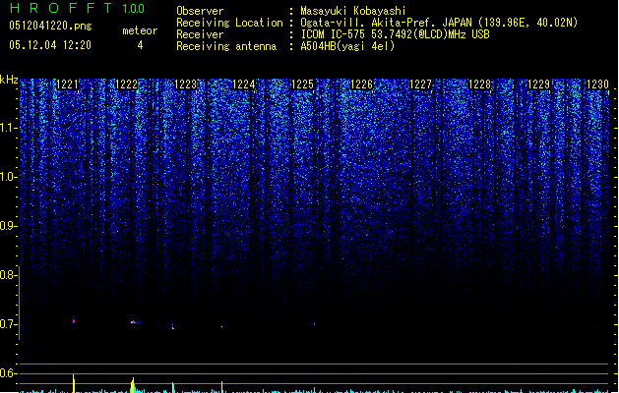The height and width of the screenshot is (393, 619).
Task: Click the 1230 time marker
Action: click(x=597, y=84)
